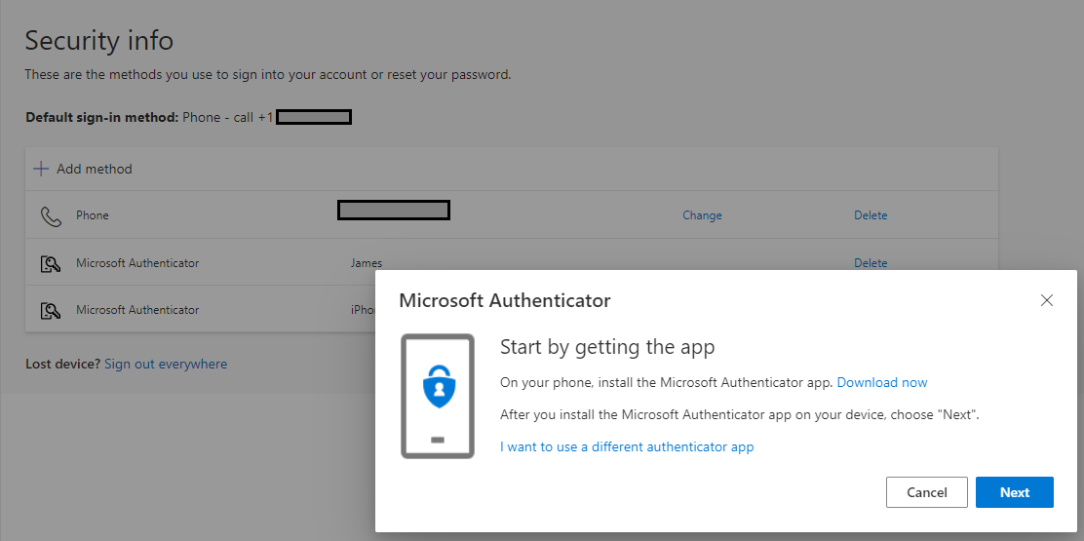Choose I want to use a different authenticator app
This screenshot has width=1084, height=541.
(627, 446)
